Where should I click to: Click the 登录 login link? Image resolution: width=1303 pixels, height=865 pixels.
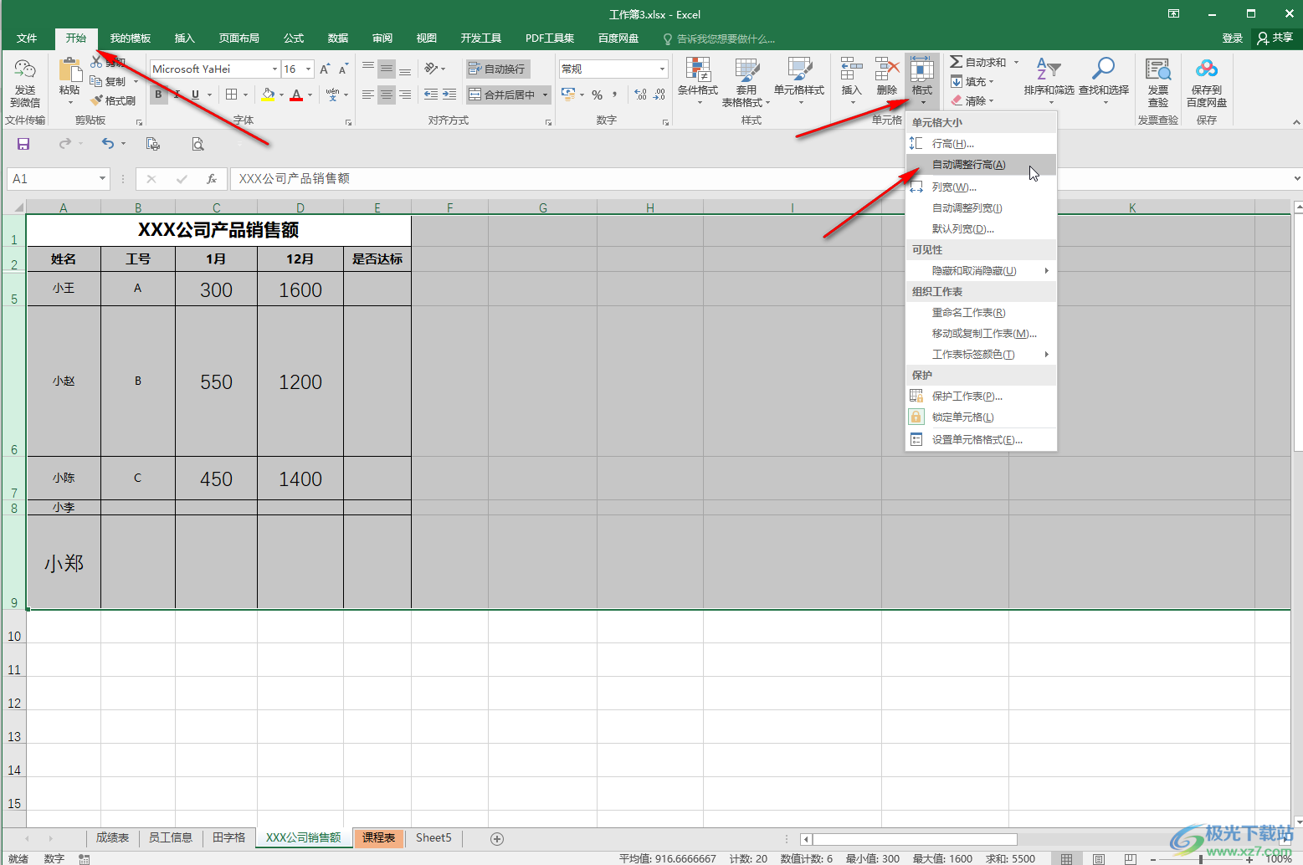pos(1232,38)
